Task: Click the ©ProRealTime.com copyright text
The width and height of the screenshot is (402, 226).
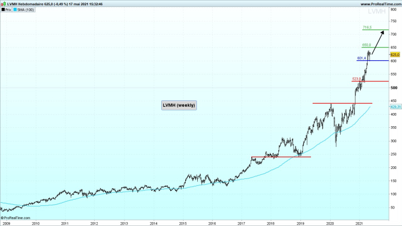Action: 15,218
